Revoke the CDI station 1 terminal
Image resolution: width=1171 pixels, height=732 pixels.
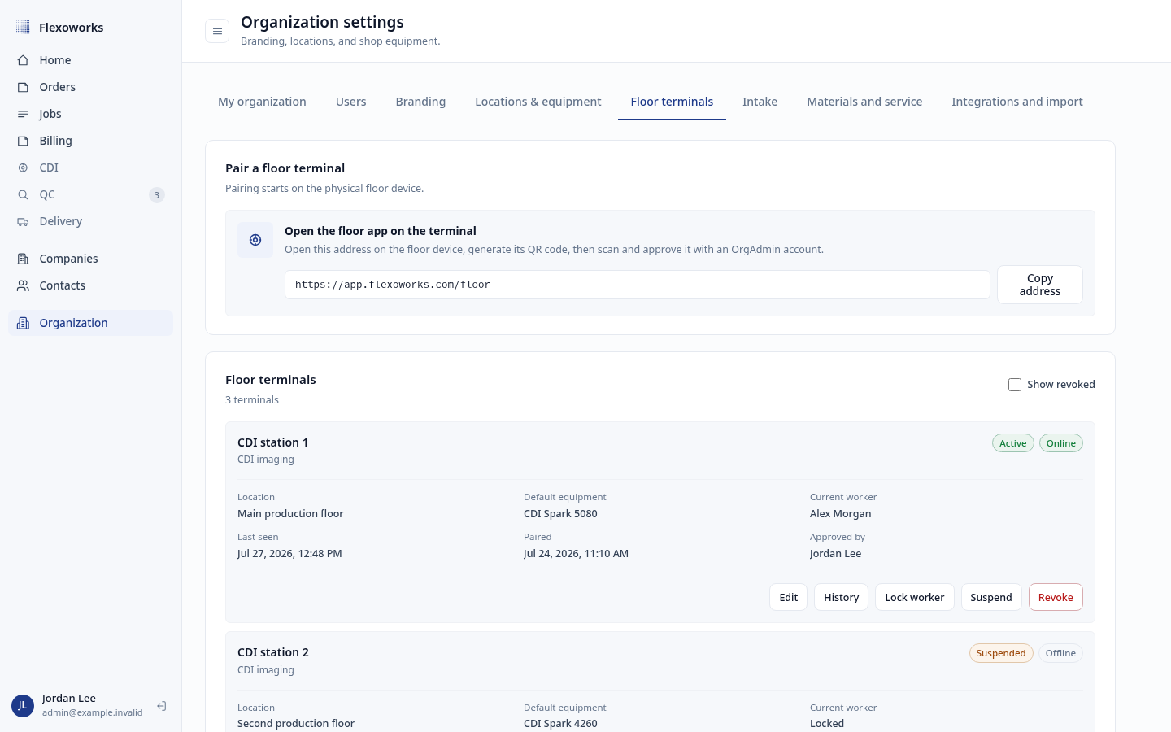(1056, 597)
